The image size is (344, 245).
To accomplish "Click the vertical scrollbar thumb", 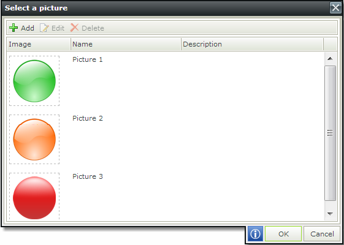I will click(330, 133).
